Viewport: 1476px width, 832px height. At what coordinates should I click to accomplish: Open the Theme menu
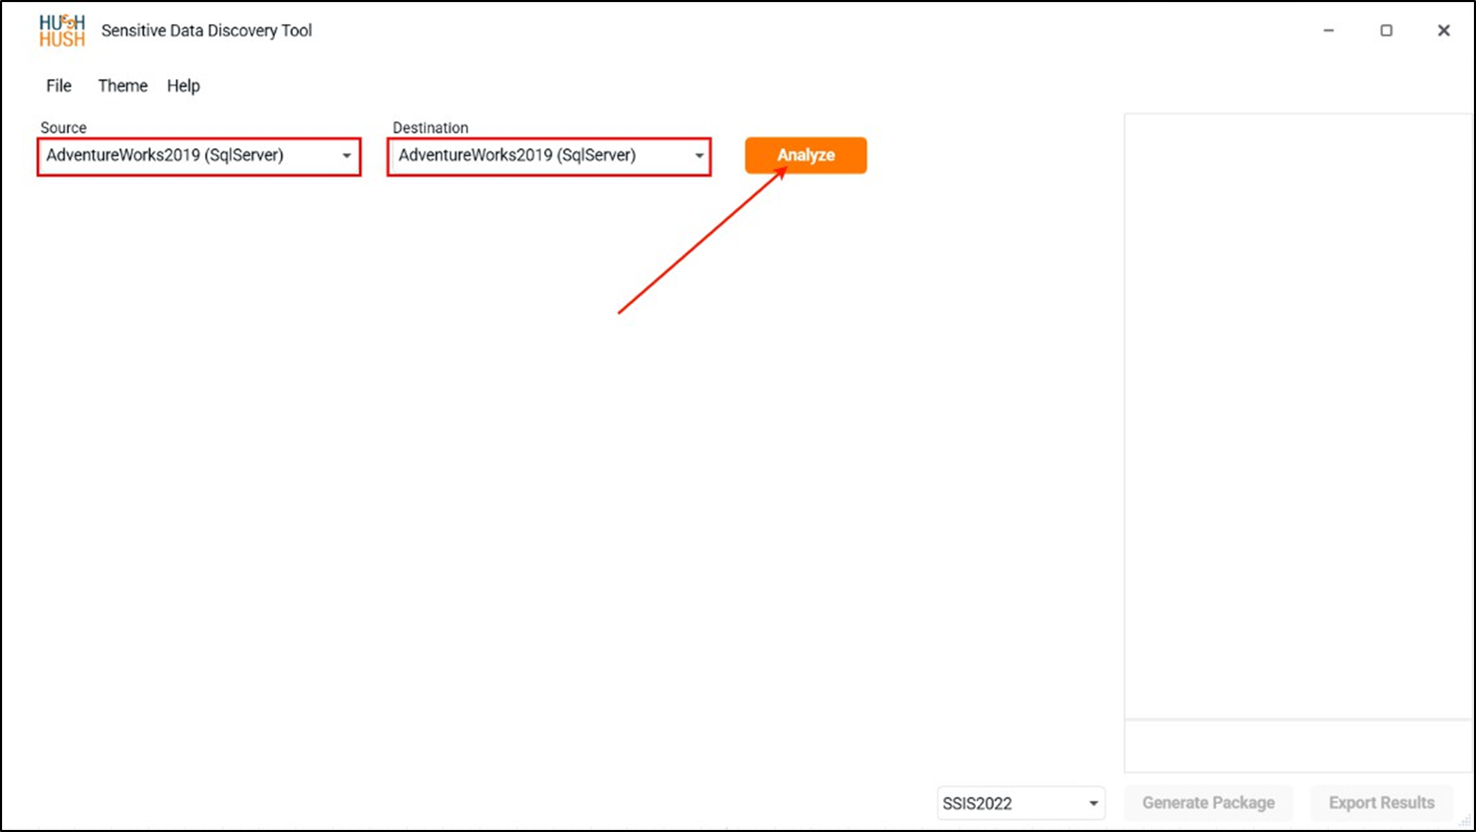(x=123, y=86)
